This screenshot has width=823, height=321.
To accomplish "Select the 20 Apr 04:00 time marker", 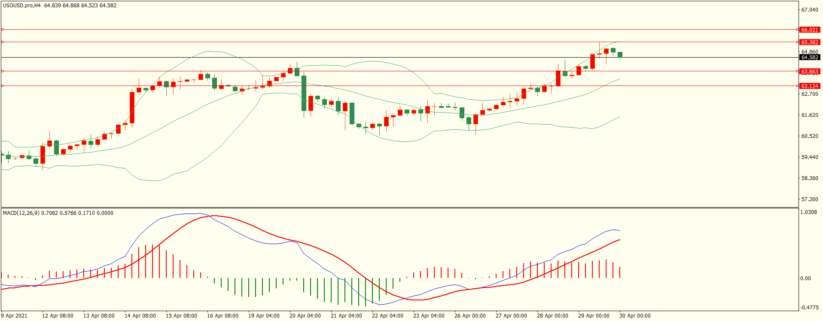I will click(305, 316).
